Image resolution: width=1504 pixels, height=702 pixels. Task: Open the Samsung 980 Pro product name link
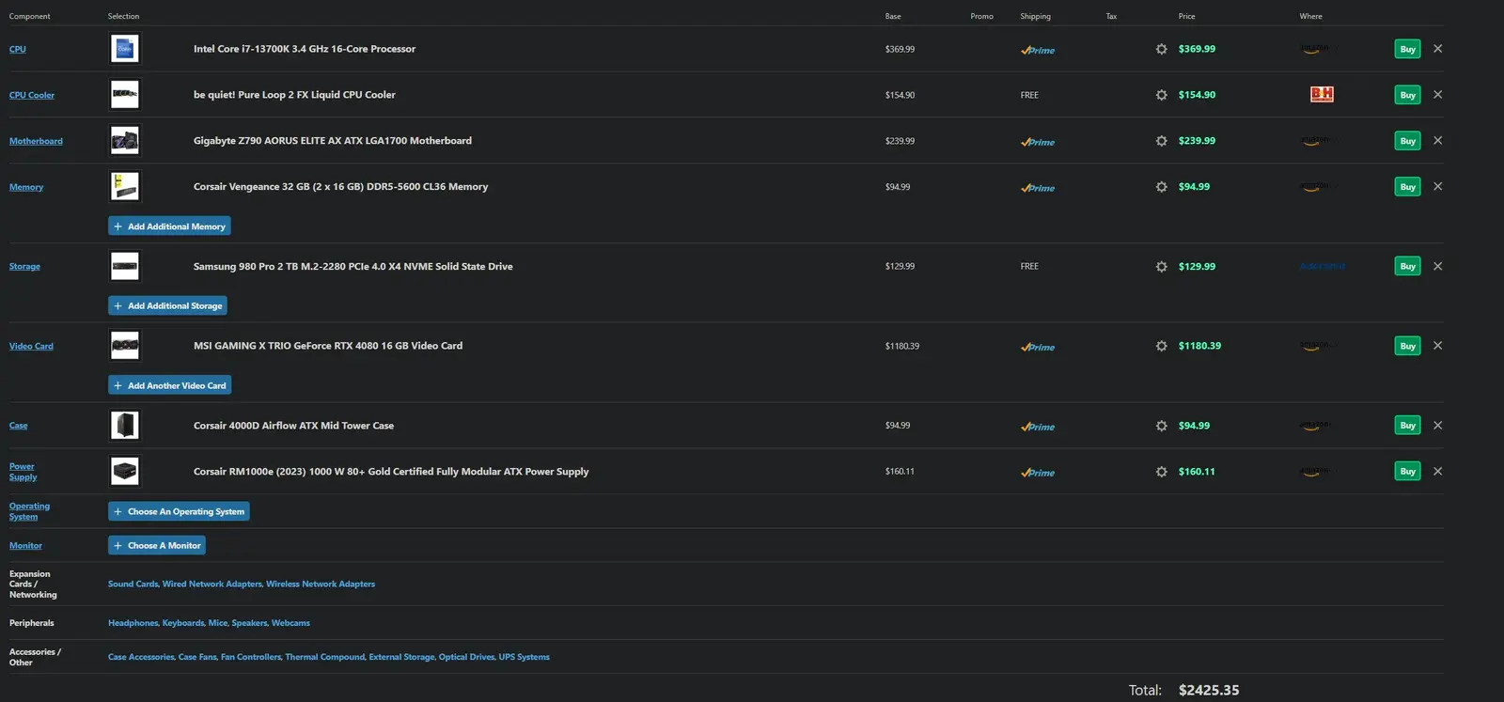(353, 267)
